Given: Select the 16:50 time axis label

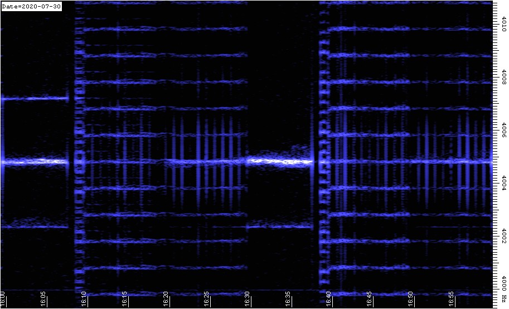Looking at the screenshot, I should (x=410, y=299).
